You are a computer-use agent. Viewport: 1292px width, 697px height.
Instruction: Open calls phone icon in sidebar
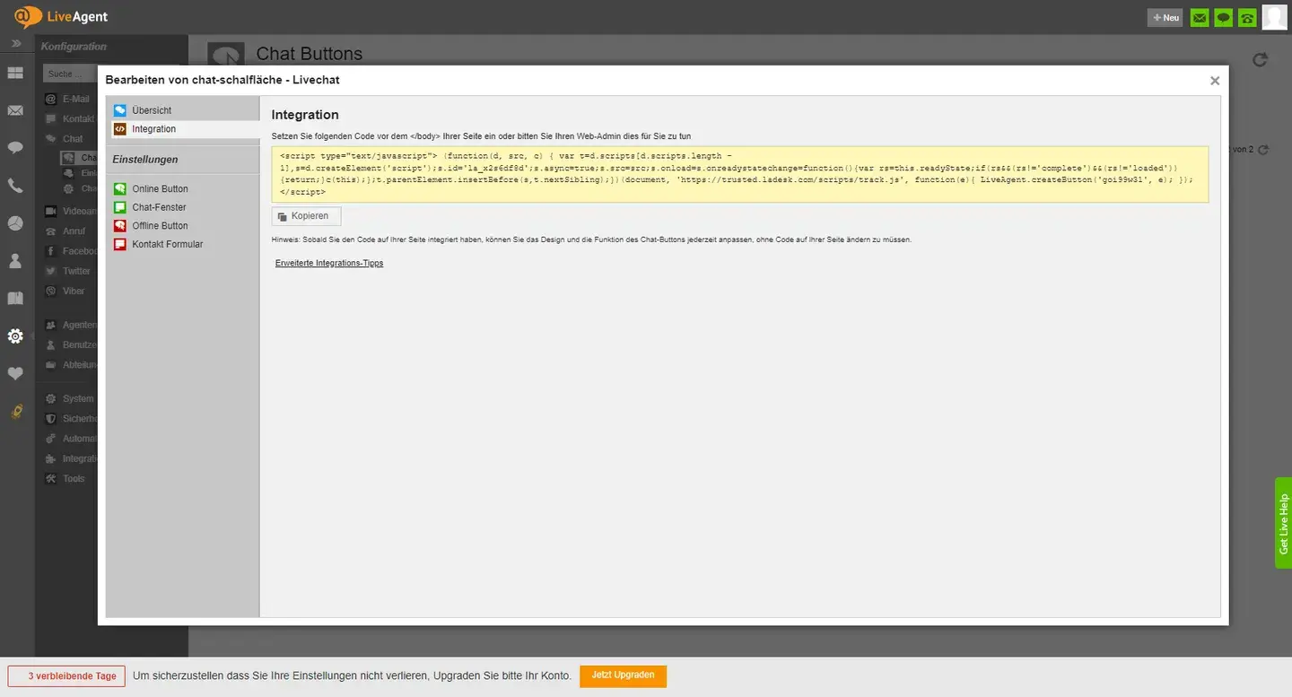tap(15, 186)
